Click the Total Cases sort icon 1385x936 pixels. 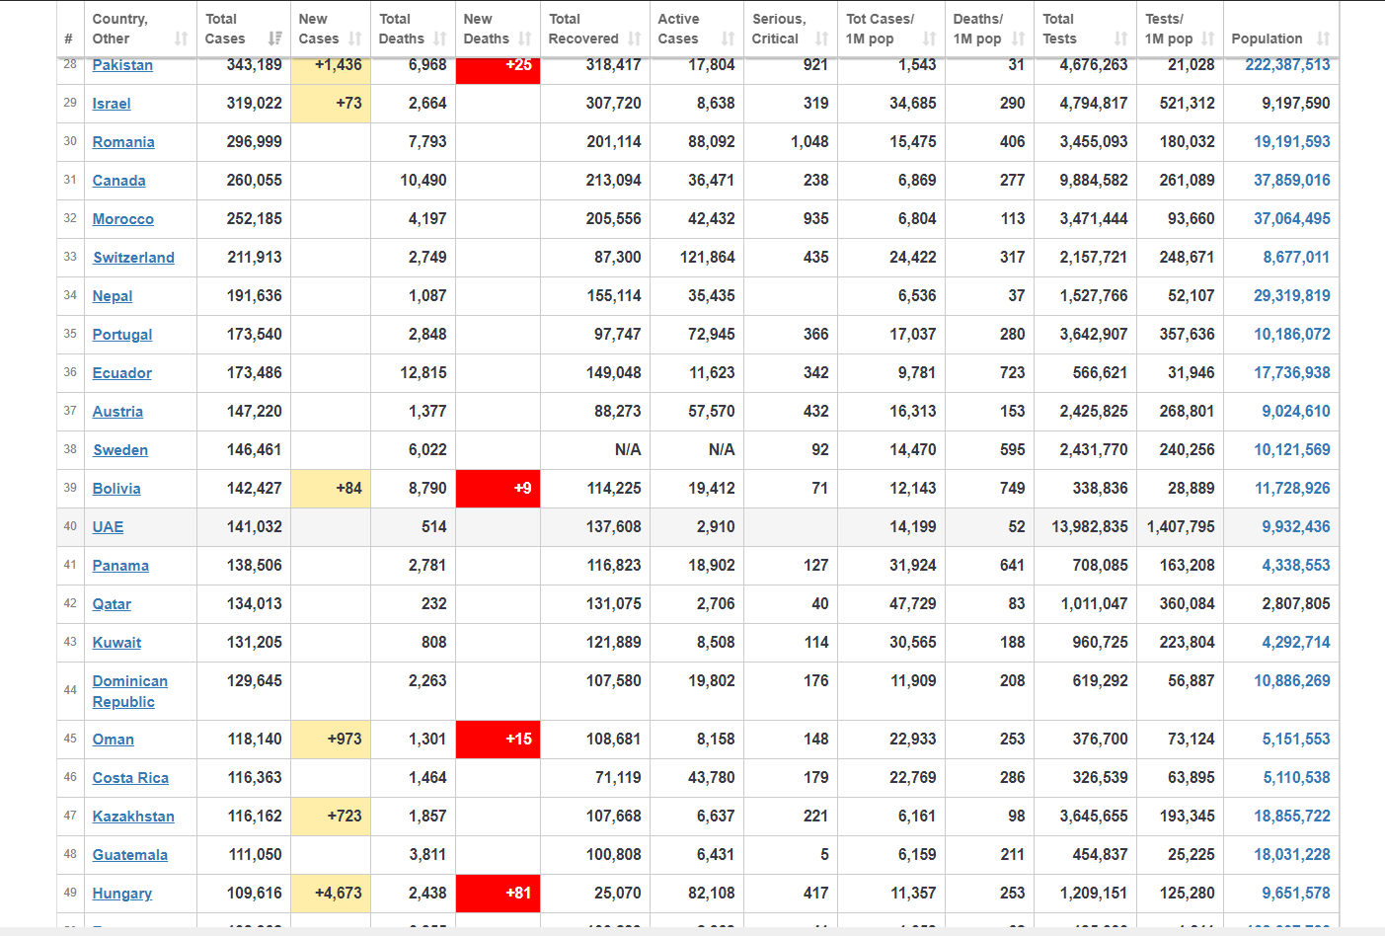point(274,39)
